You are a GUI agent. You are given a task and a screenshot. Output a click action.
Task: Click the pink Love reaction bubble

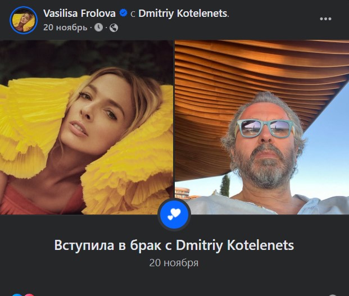[29, 295]
